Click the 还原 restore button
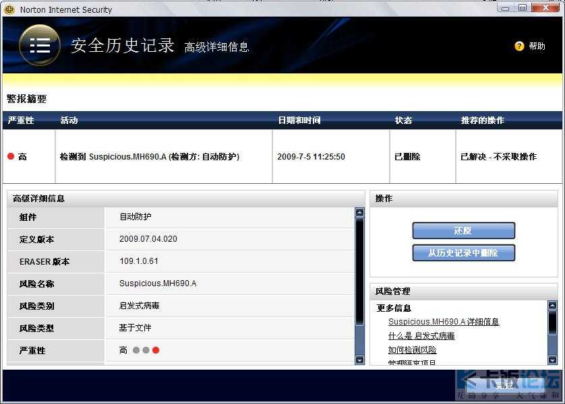This screenshot has width=565, height=404. pos(464,230)
